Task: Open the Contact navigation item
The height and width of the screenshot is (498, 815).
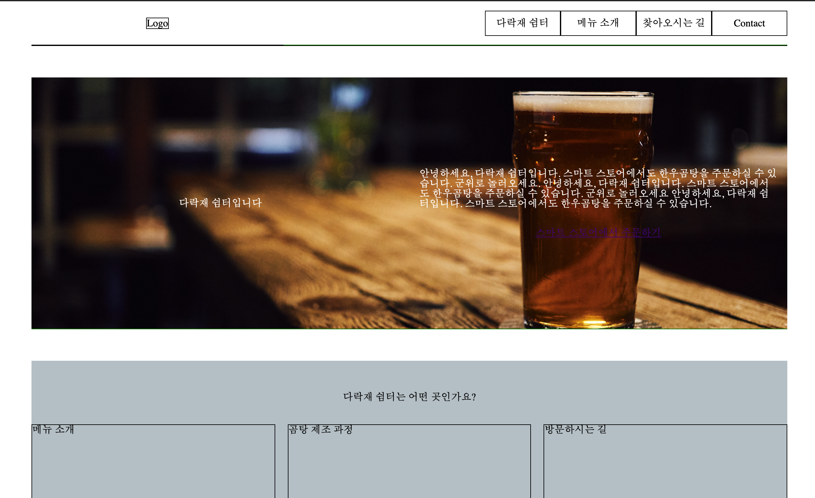Action: click(x=749, y=23)
